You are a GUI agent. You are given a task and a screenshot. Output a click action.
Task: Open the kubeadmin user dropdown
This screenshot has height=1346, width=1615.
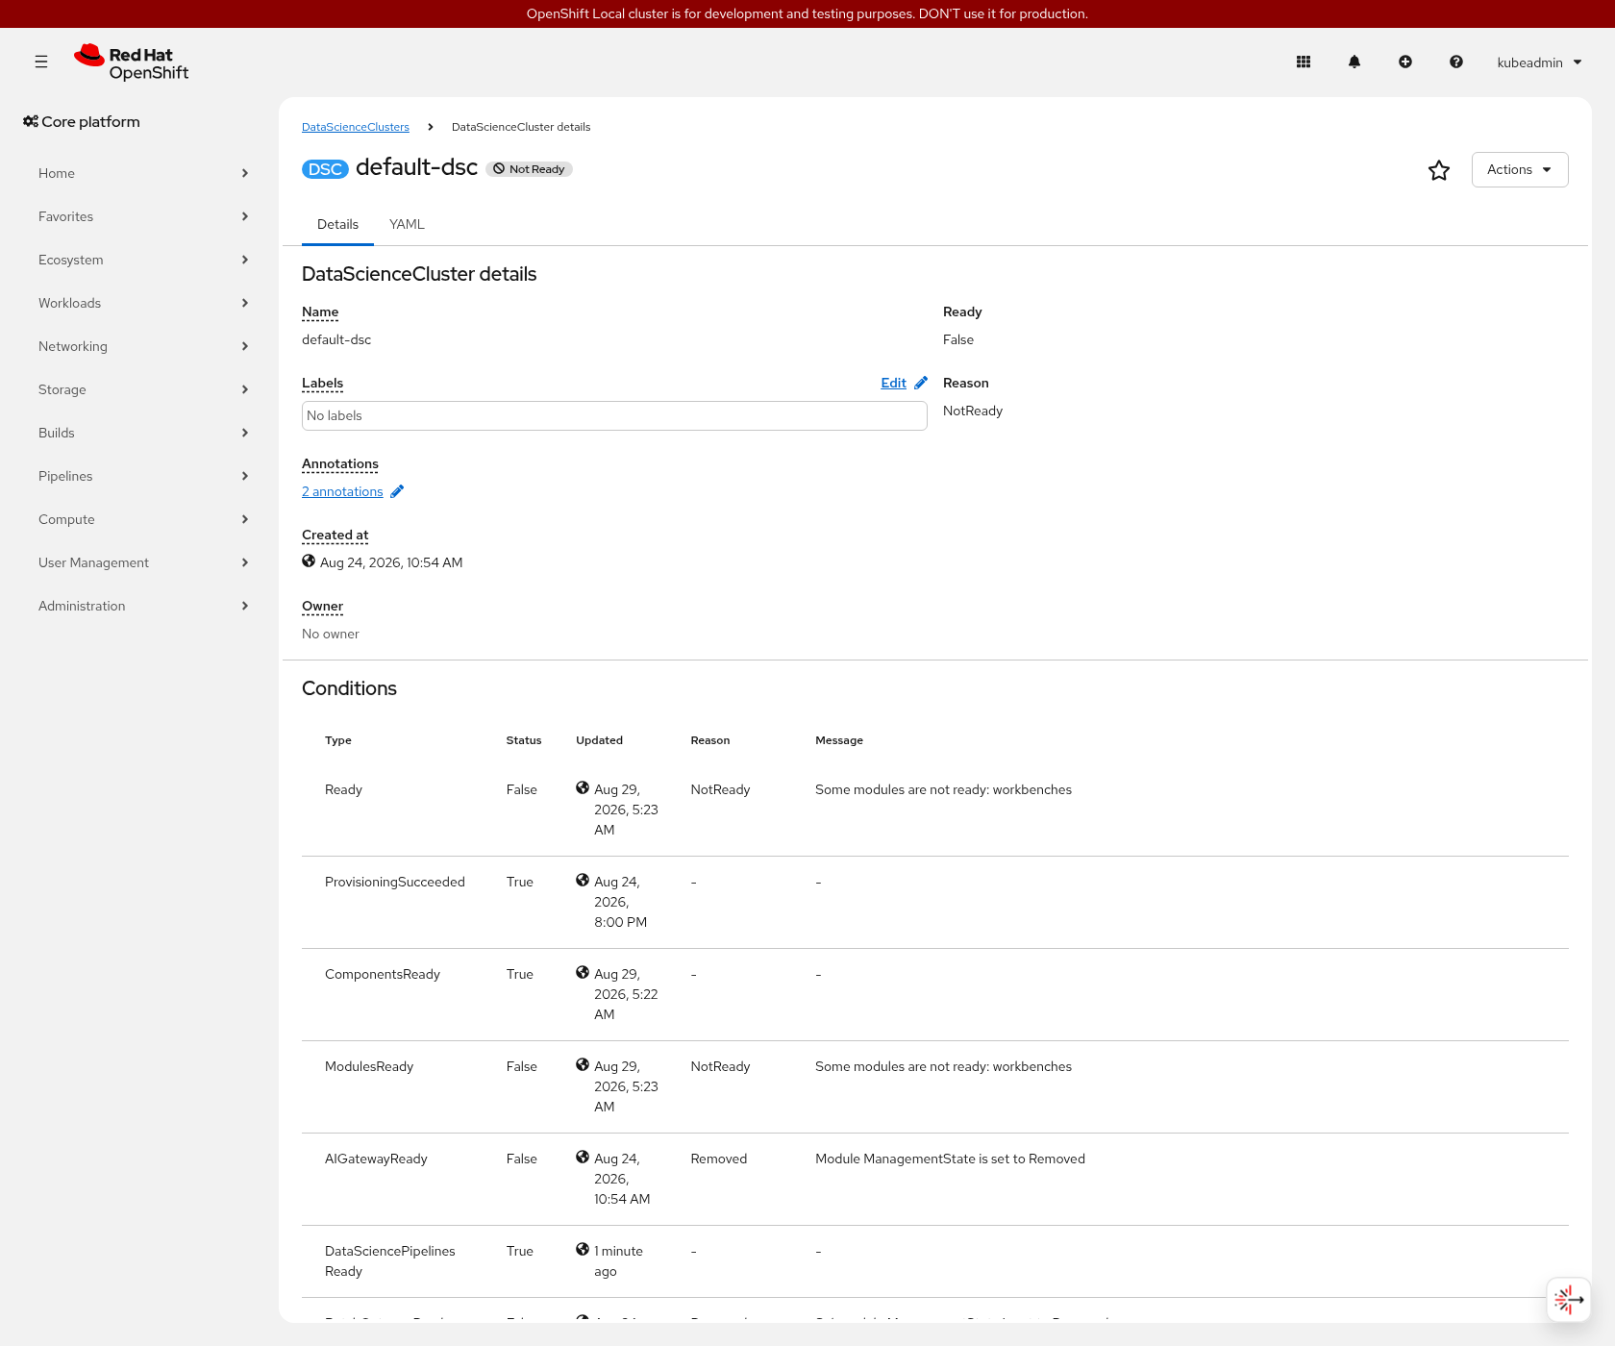1539,62
